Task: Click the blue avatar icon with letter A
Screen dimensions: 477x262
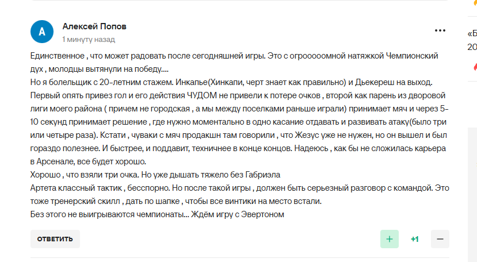Action: click(x=41, y=32)
